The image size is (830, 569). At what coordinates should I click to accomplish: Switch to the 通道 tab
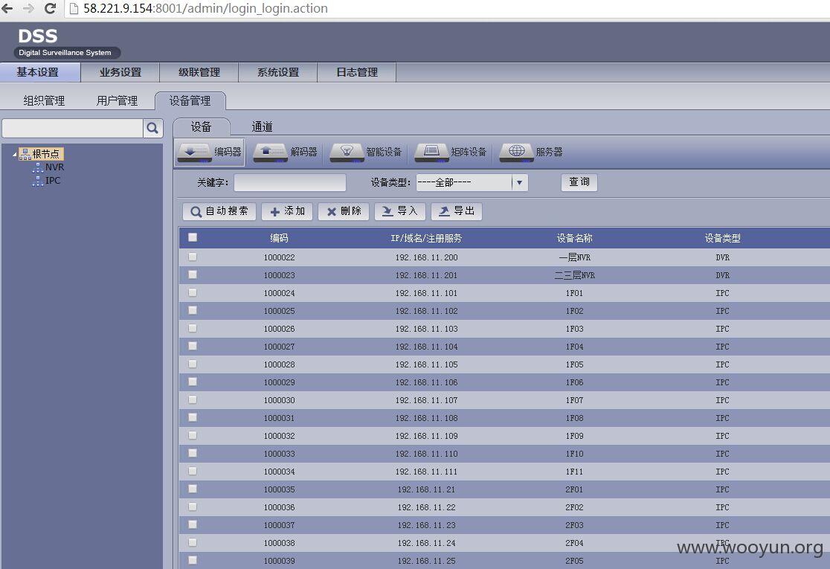click(262, 126)
